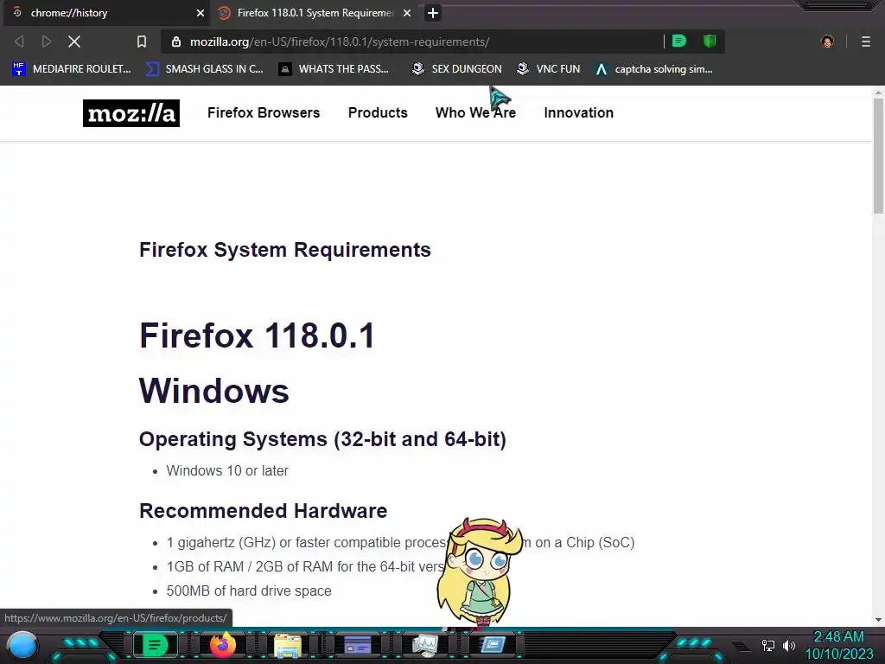Screen dimensions: 885x664
Task: Click '500MB of hard drive space' text
Action: [249, 591]
